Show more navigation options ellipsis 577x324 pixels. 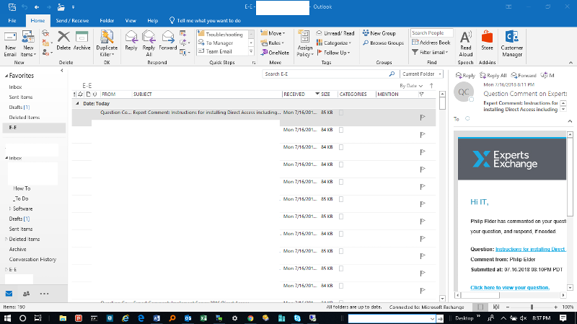44,294
